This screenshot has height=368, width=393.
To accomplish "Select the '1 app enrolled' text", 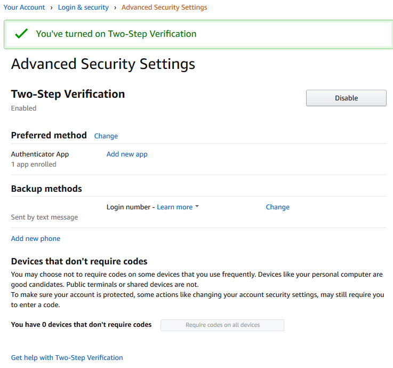I will [x=34, y=164].
